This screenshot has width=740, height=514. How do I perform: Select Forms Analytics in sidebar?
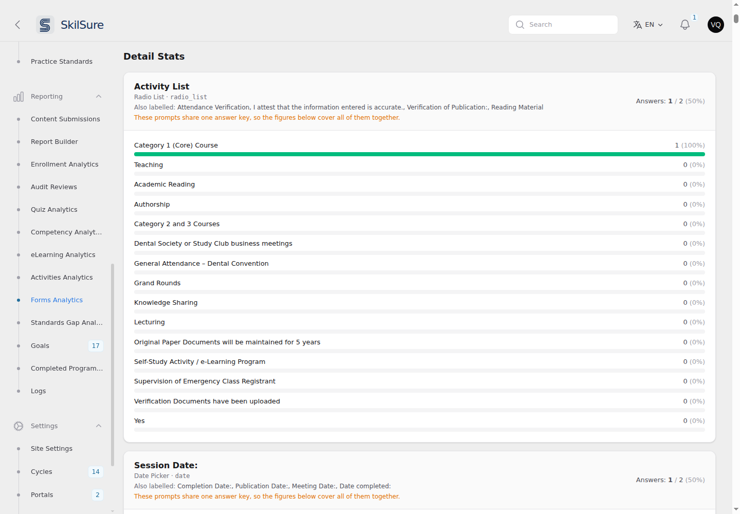click(57, 300)
